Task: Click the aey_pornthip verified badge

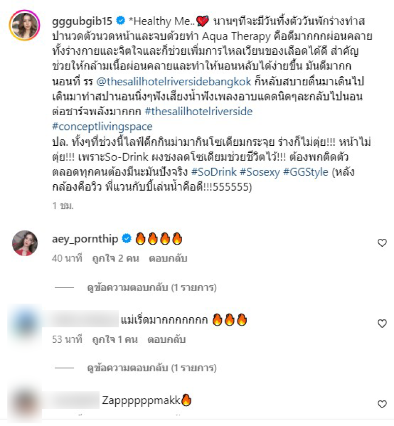Action: pos(127,239)
